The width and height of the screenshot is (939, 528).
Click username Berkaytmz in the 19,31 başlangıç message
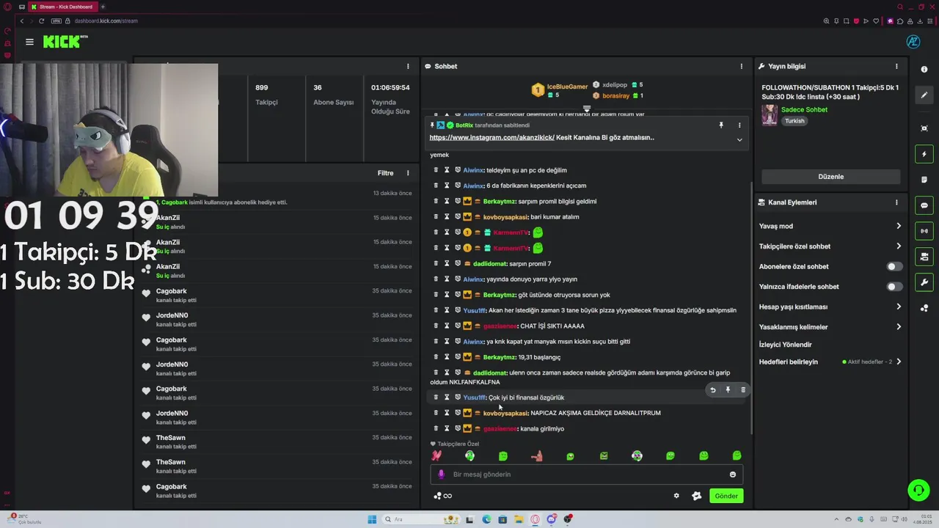[500, 357]
